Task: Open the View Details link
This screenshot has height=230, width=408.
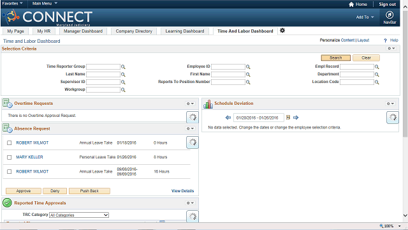Action: click(x=183, y=191)
